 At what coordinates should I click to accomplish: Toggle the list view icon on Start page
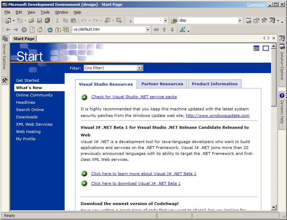(256, 48)
